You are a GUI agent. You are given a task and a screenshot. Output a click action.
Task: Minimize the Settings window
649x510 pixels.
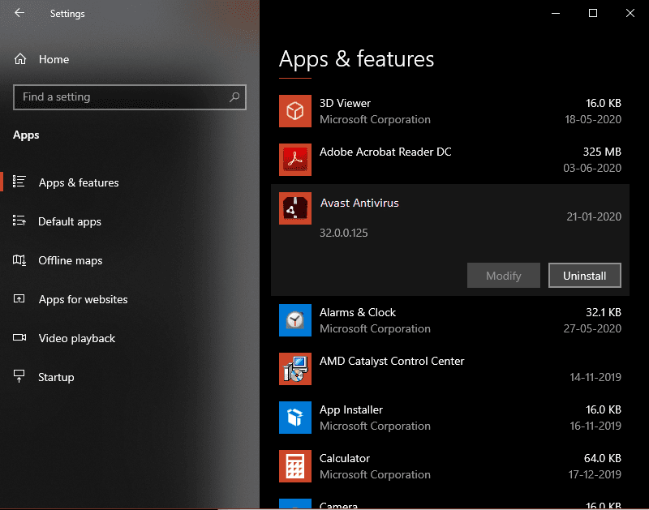(556, 13)
